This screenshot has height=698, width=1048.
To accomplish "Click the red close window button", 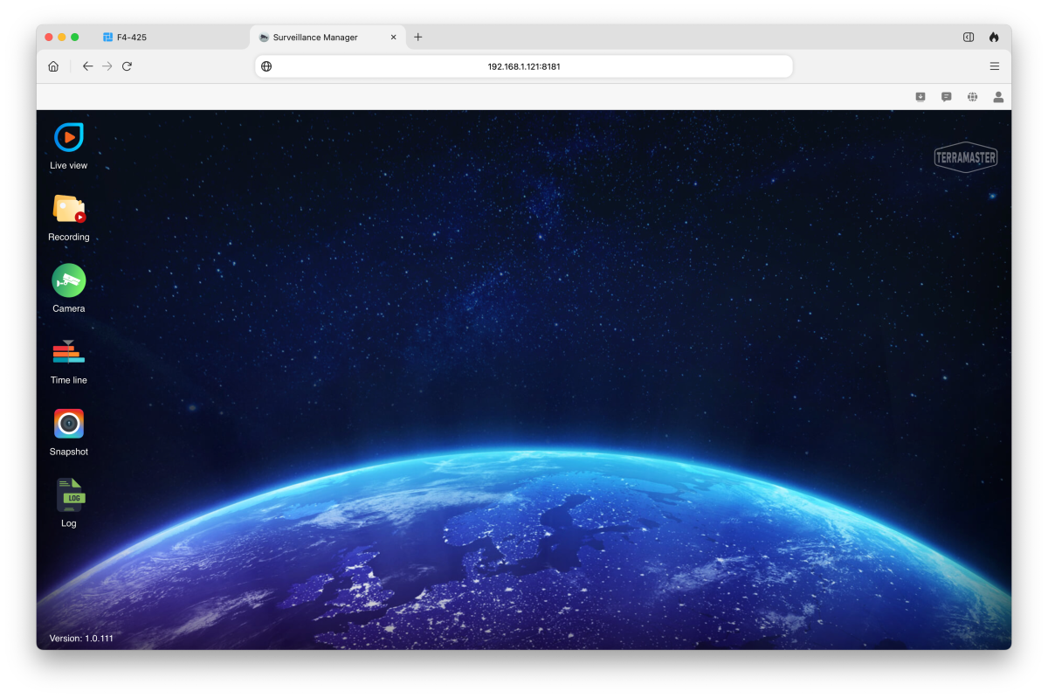I will click(x=49, y=37).
